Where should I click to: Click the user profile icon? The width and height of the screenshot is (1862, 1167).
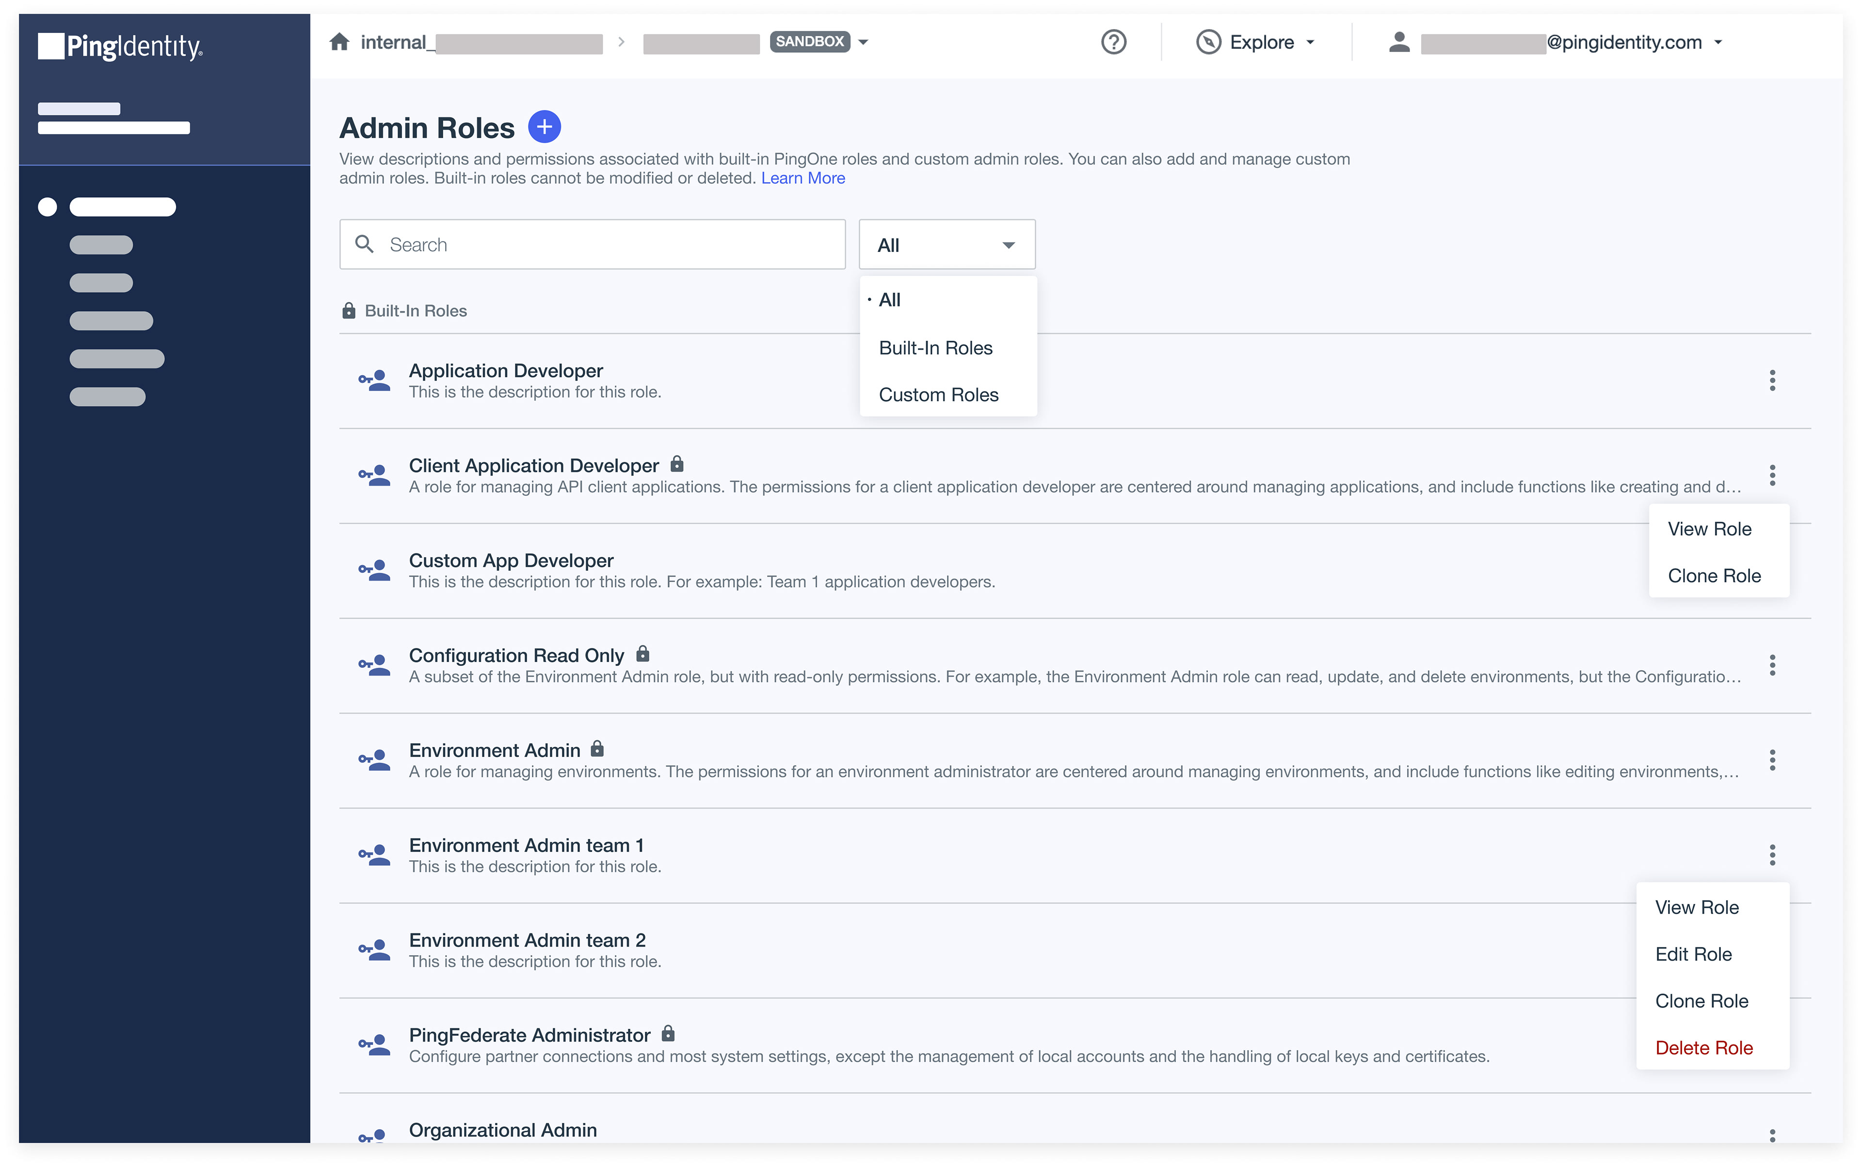(x=1398, y=42)
